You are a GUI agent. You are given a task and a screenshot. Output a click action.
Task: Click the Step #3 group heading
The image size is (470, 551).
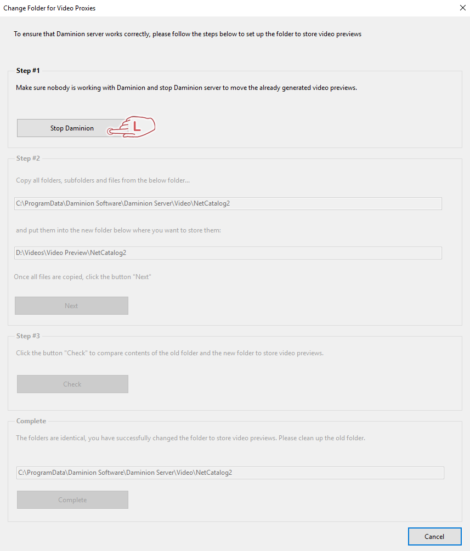coord(28,336)
